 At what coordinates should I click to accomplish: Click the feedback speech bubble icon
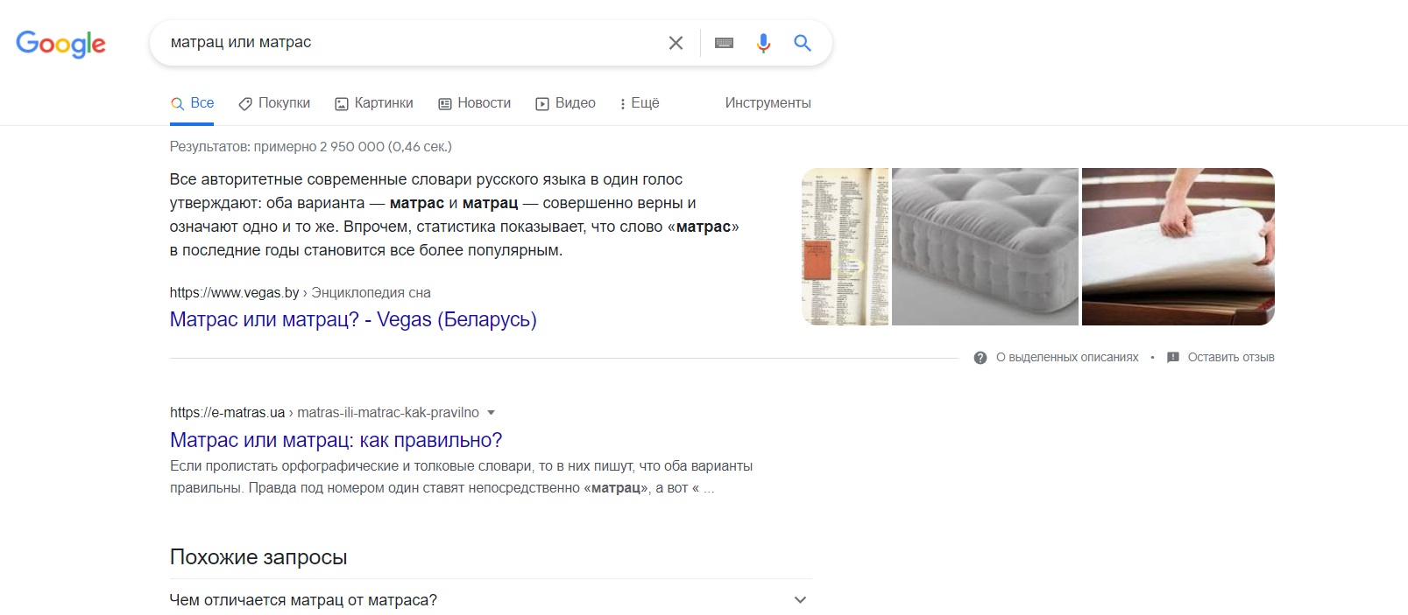[1173, 358]
